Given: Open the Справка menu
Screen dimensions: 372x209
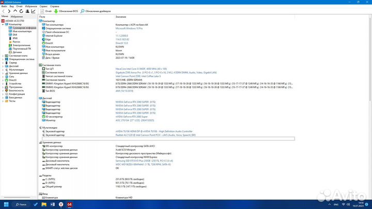Looking at the screenshot, I should tap(55, 6).
